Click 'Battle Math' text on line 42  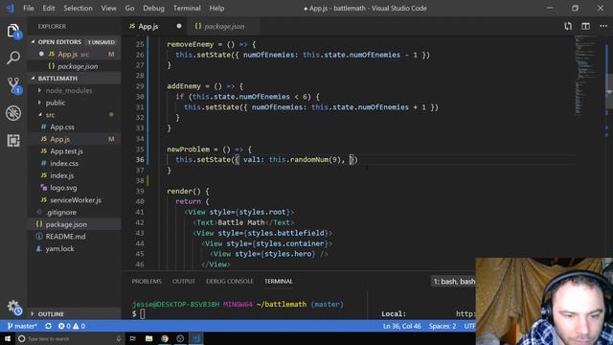[x=240, y=222]
